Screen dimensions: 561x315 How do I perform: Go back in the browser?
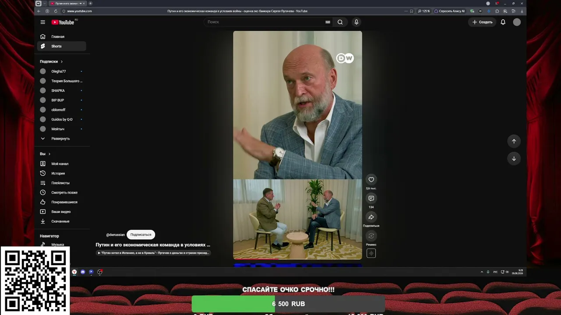click(x=39, y=11)
